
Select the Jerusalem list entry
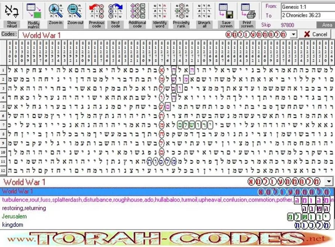tap(167, 217)
